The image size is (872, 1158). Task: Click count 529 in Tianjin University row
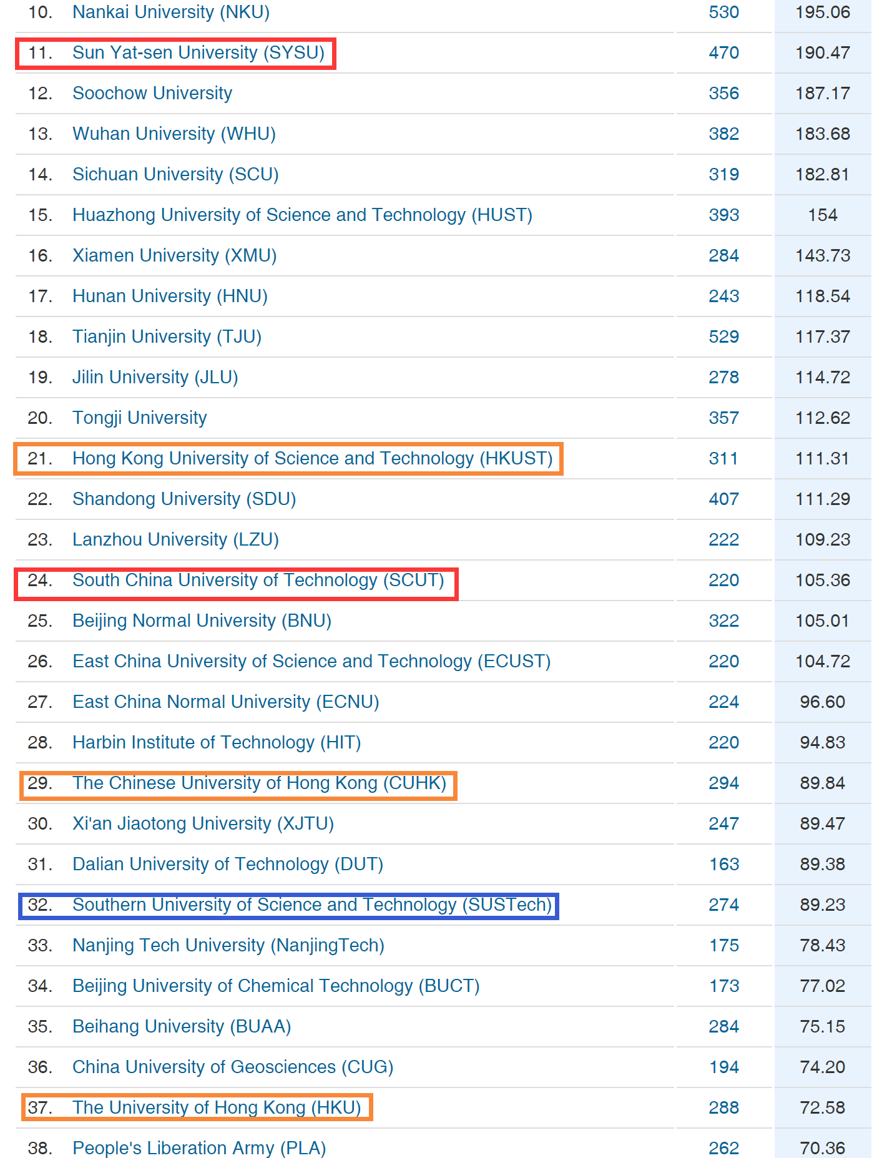pos(724,337)
